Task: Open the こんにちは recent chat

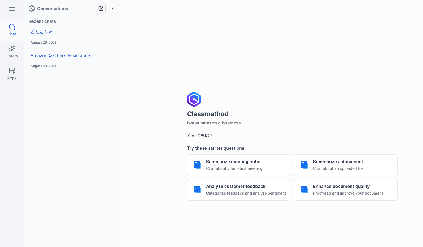Action: tap(42, 32)
